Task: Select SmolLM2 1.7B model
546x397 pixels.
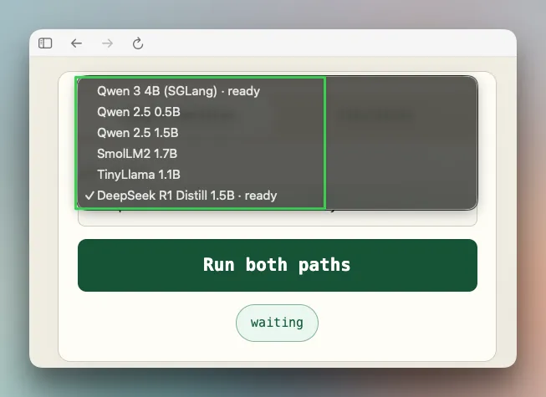Action: coord(277,154)
